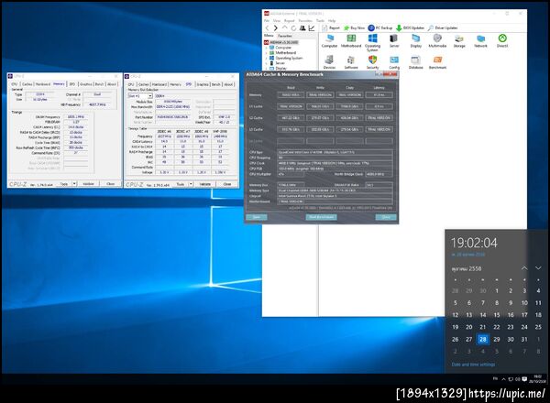550x403 pixels.
Task: Expand the Server tree node
Action: tap(267, 63)
